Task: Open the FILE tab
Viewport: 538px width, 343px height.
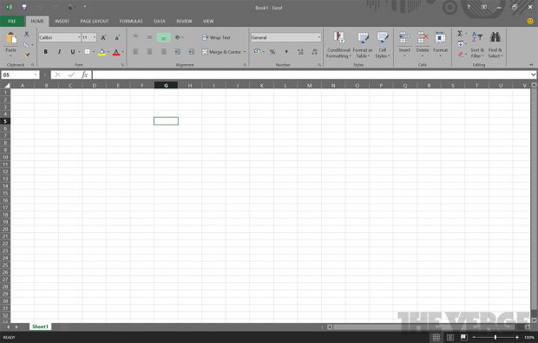Action: (12, 22)
